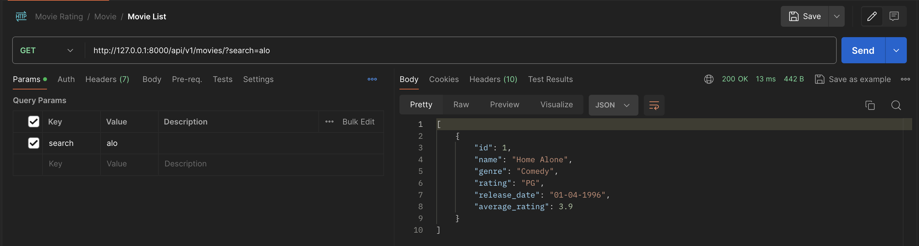Click the request URL input field
The width and height of the screenshot is (919, 246).
pyautogui.click(x=428, y=51)
